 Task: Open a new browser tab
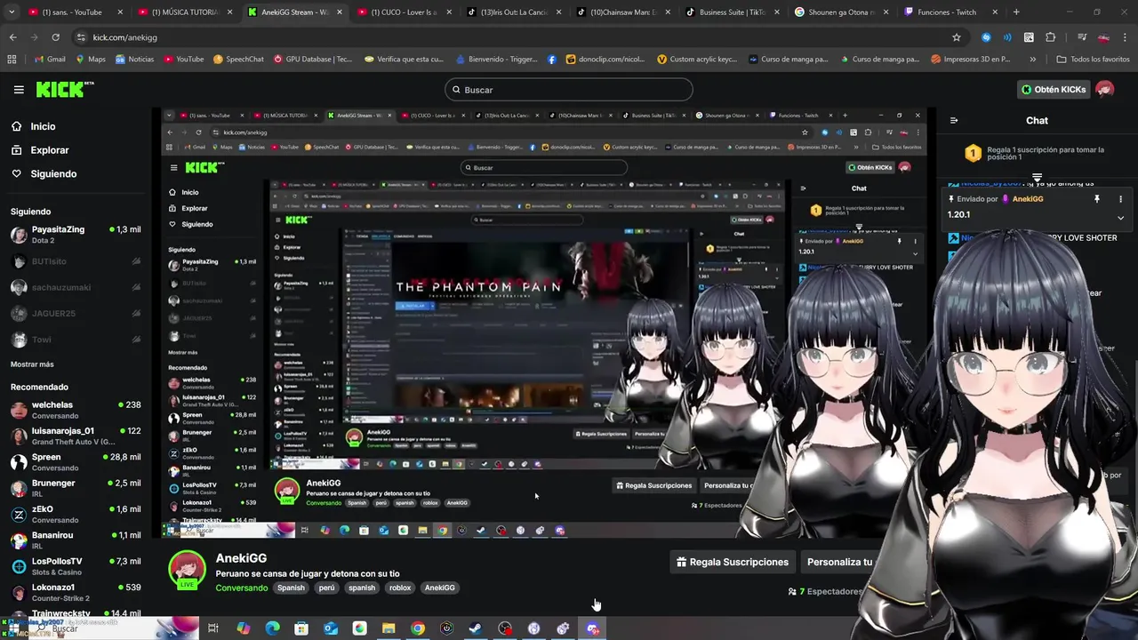click(1016, 12)
